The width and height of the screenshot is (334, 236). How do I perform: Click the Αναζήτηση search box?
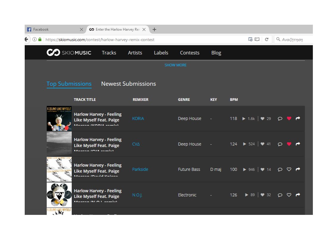pyautogui.click(x=294, y=39)
